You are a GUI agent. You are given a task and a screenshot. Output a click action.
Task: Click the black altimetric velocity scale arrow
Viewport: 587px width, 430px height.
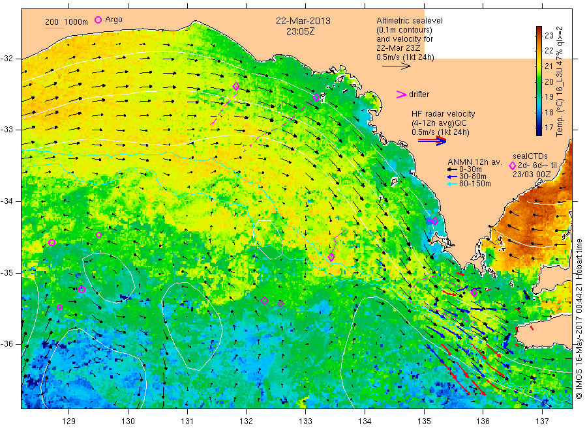(396, 66)
